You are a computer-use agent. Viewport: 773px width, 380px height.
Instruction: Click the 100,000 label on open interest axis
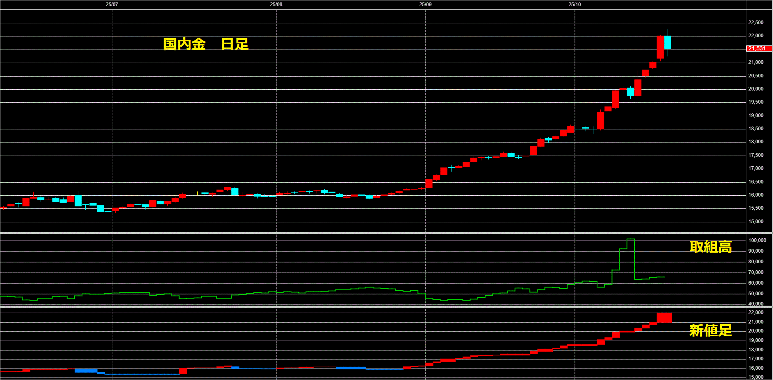pyautogui.click(x=757, y=240)
